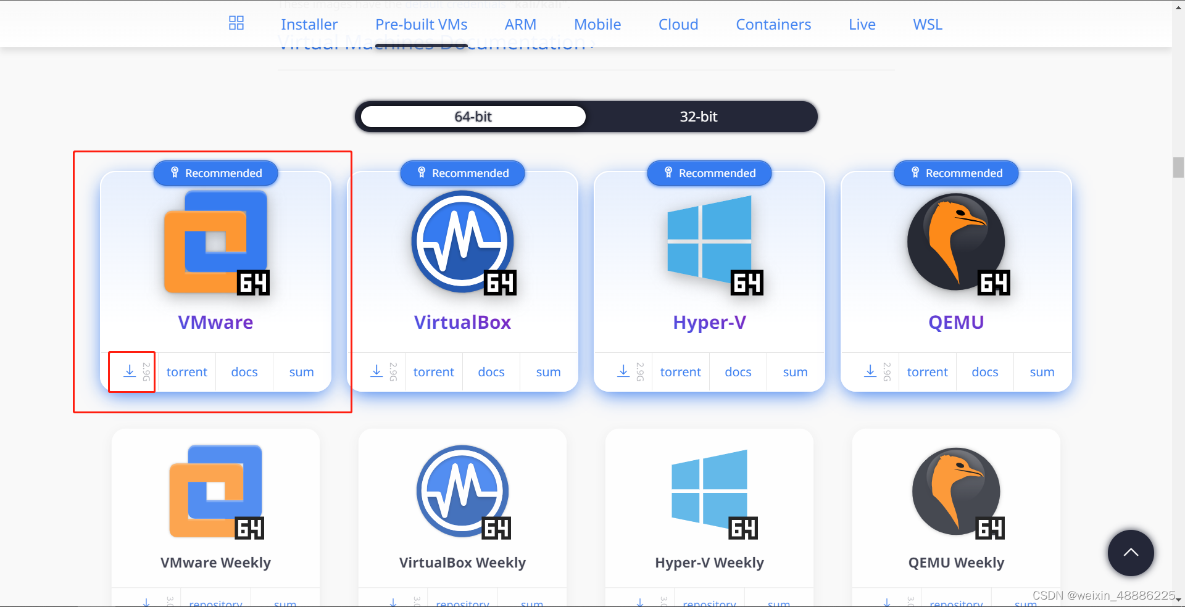Click the Hyper-V Weekly logo
Viewport: 1185px width, 607px height.
[x=714, y=494]
